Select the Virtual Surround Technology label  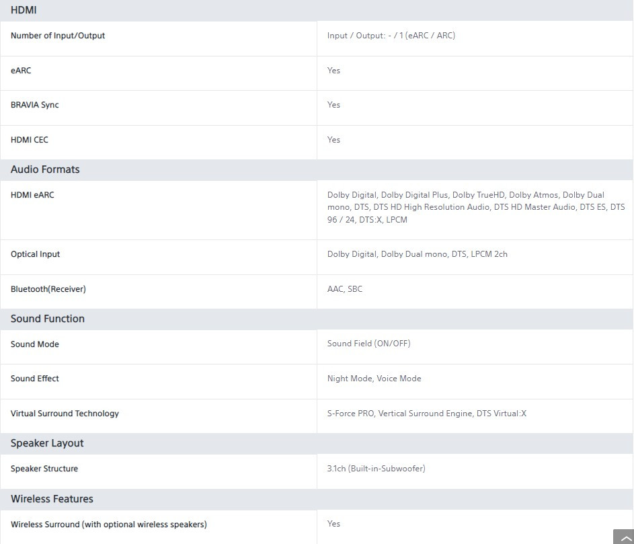tap(65, 414)
